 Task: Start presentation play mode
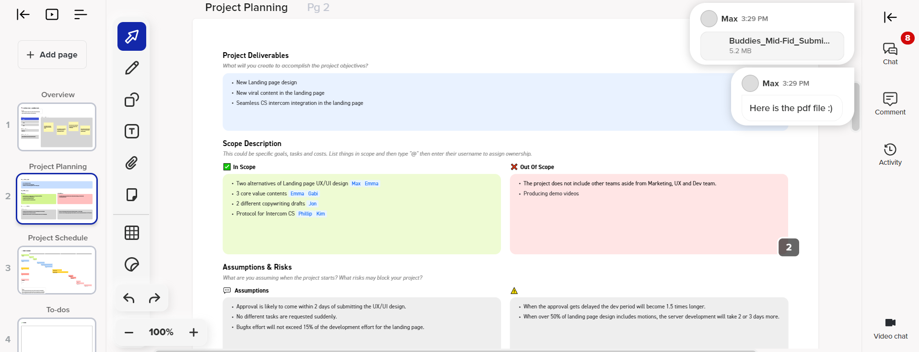click(52, 14)
